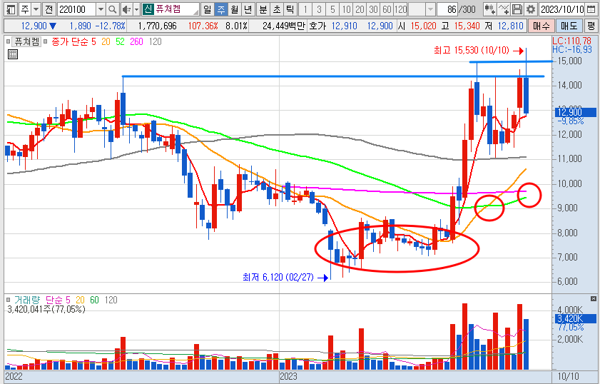Switch to seconds chart (초)

(277, 9)
